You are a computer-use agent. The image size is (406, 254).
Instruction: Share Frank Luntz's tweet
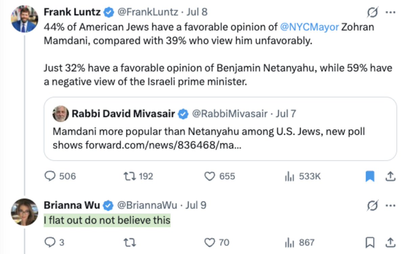pos(390,176)
